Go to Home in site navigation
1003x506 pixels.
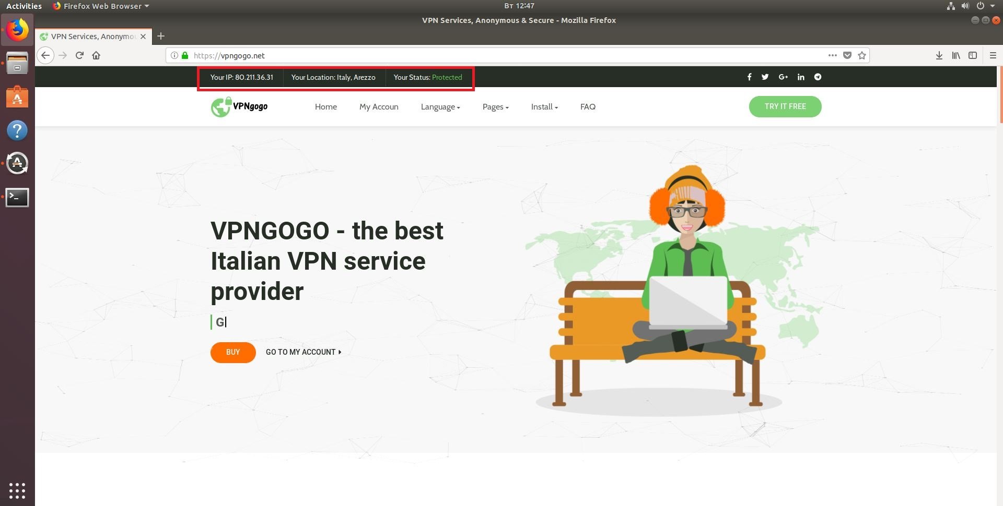point(326,107)
